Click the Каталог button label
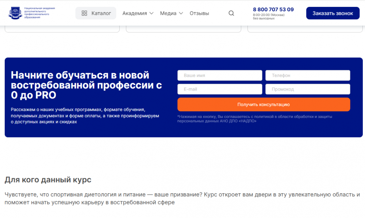This screenshot has height=218, width=365. coord(101,13)
